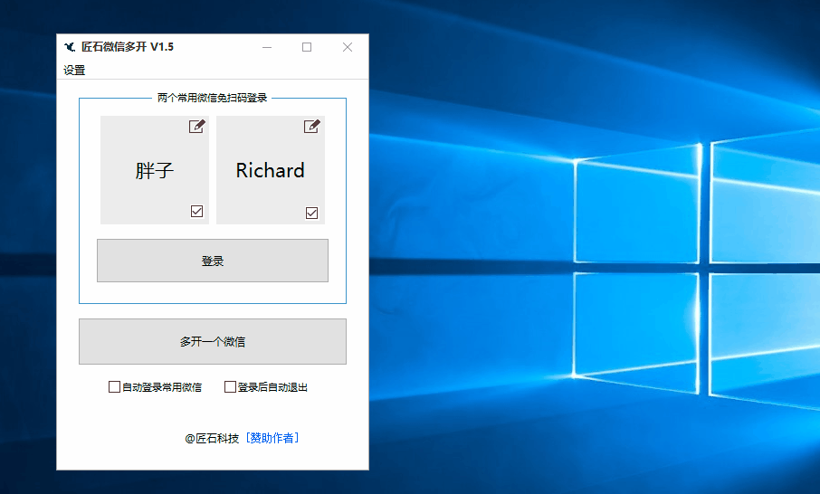Image resolution: width=820 pixels, height=494 pixels.
Task: Click the 匠石微信多开 V1.5 title text
Action: coord(128,47)
